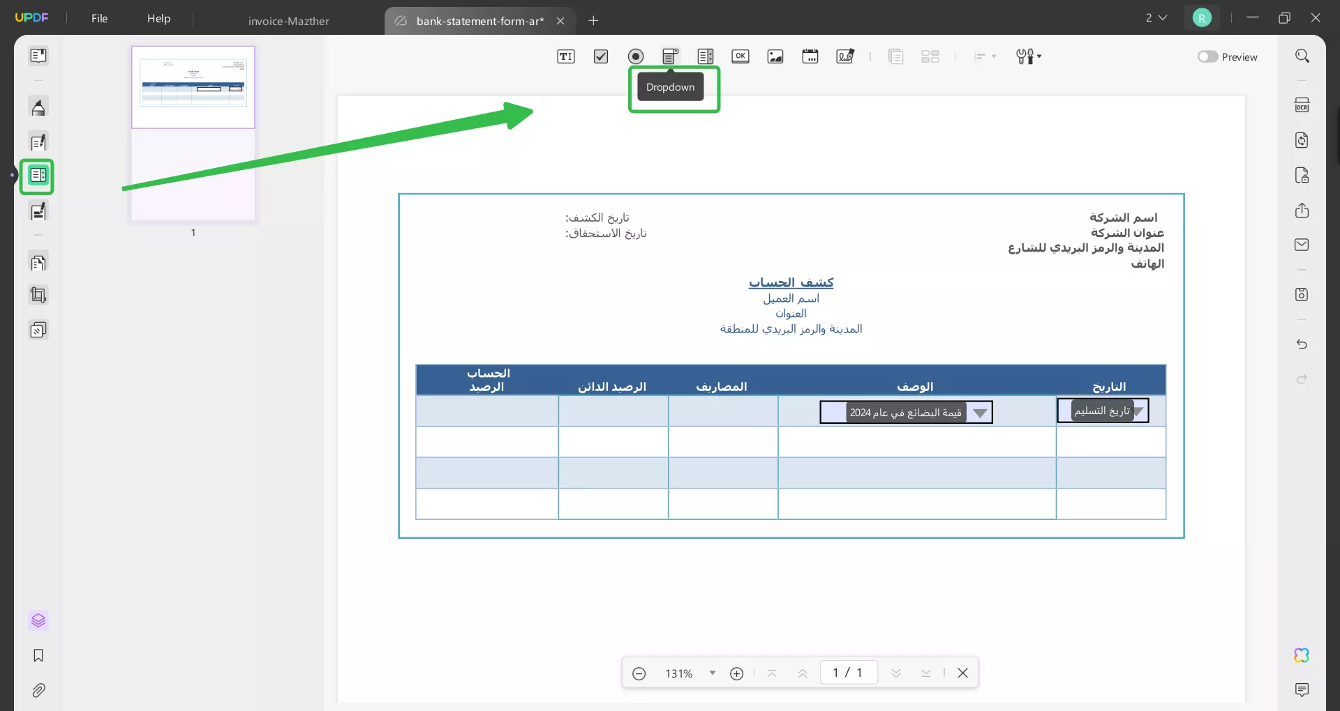The image size is (1340, 711).
Task: Zoom in using the plus control
Action: [737, 673]
